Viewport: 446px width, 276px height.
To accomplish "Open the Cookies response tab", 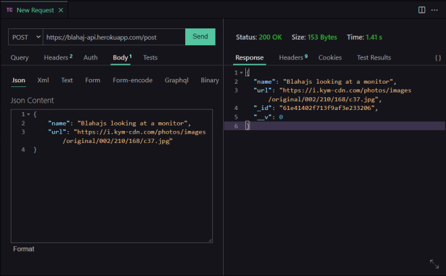I will click(x=330, y=58).
